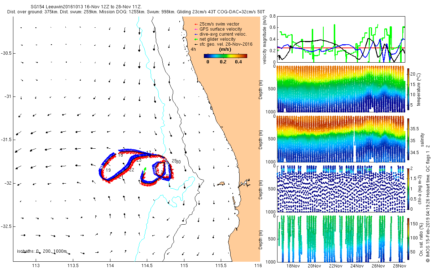This screenshot has width=433, height=270.
Task: Click the '0.8' tick on the velocity magnitude axis
Action: (x=272, y=16)
